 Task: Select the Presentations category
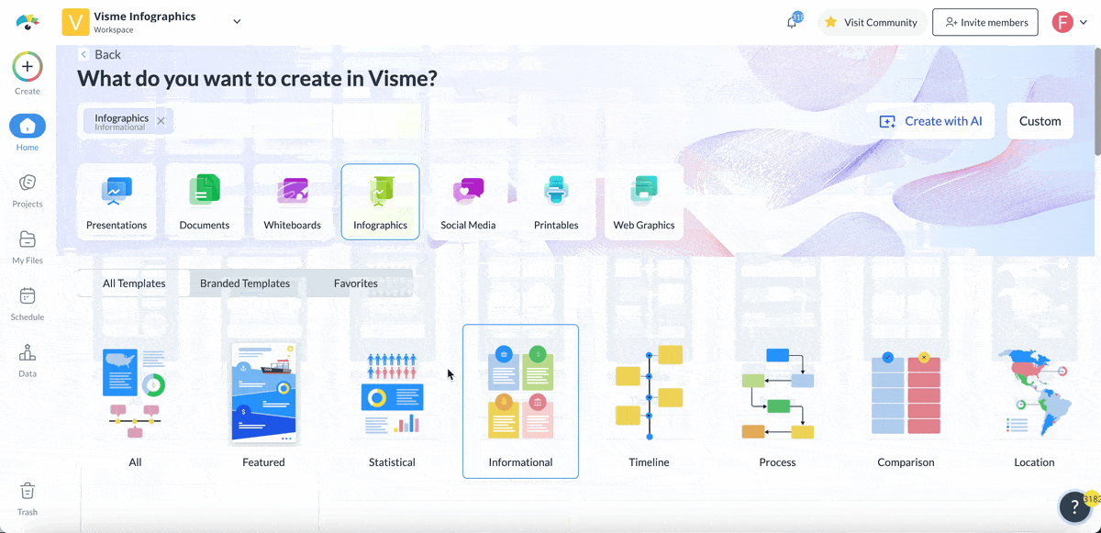click(117, 202)
